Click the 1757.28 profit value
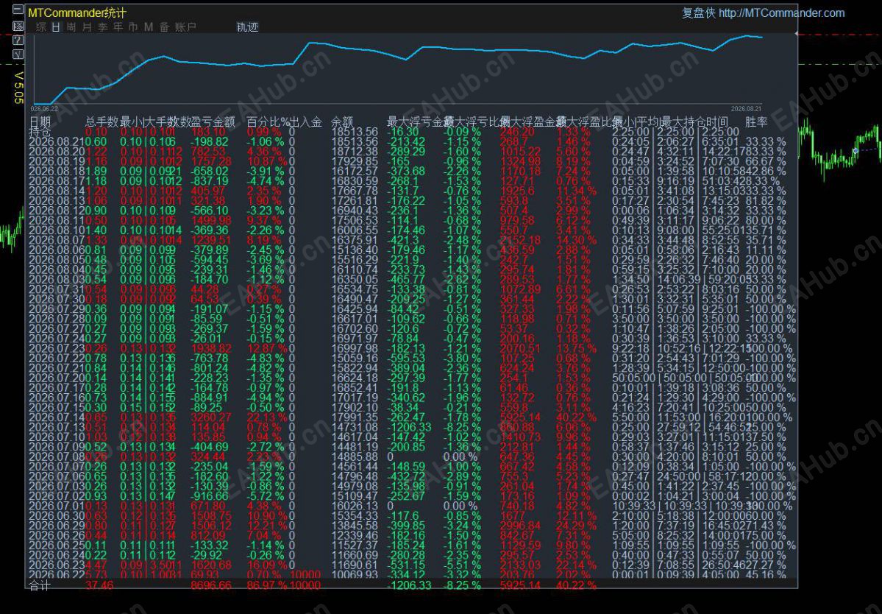This screenshot has height=614, width=882. (211, 161)
